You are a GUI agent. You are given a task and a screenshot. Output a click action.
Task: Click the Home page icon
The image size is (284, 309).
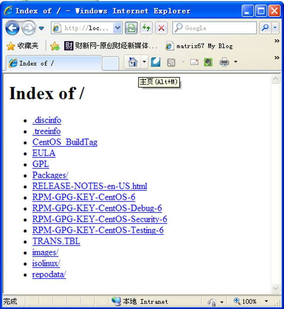coord(133,62)
